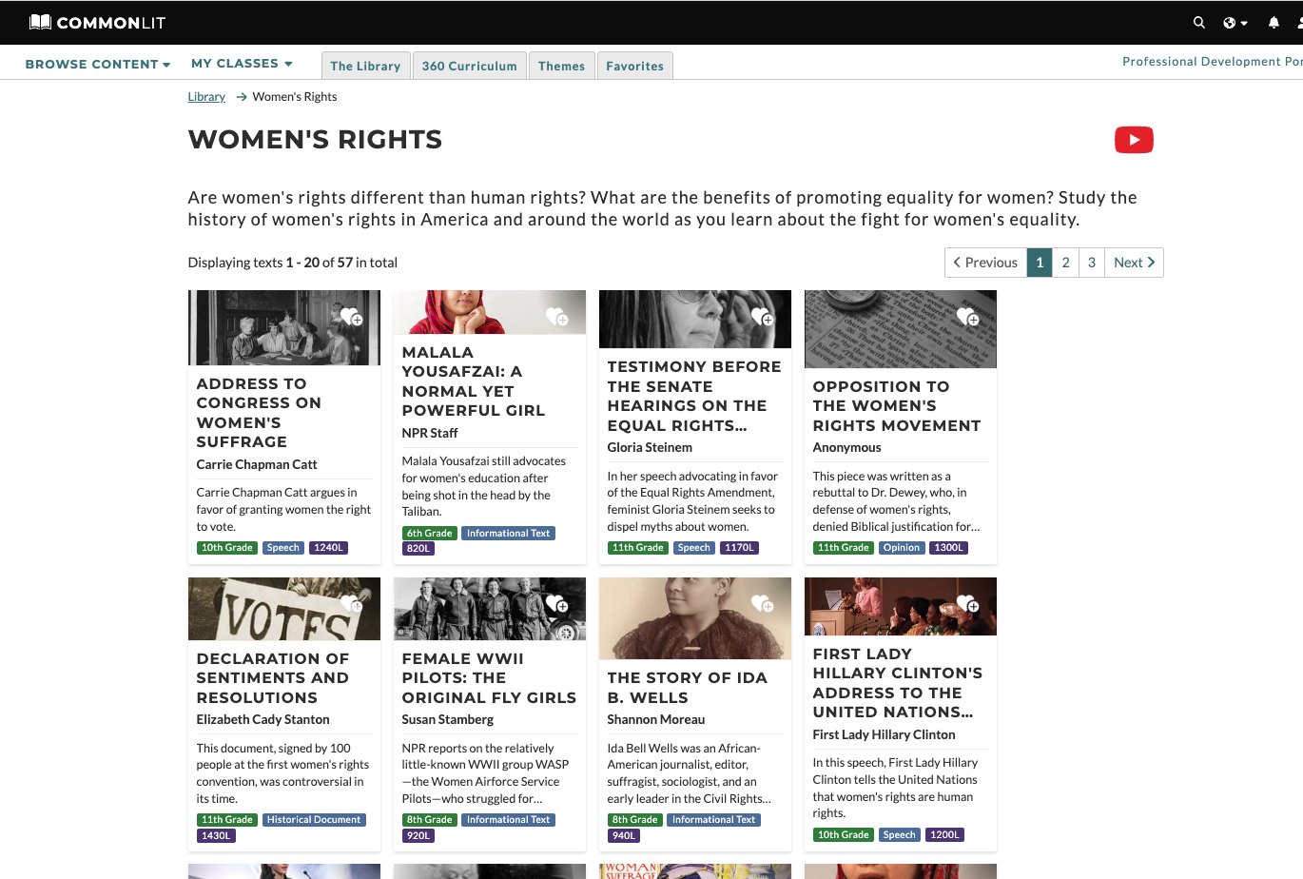
Task: Go to page 3 of results
Action: (x=1092, y=263)
